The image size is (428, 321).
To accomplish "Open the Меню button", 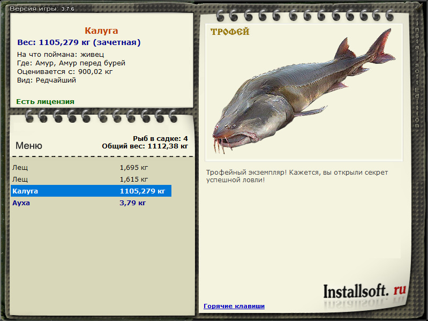I will pos(29,145).
